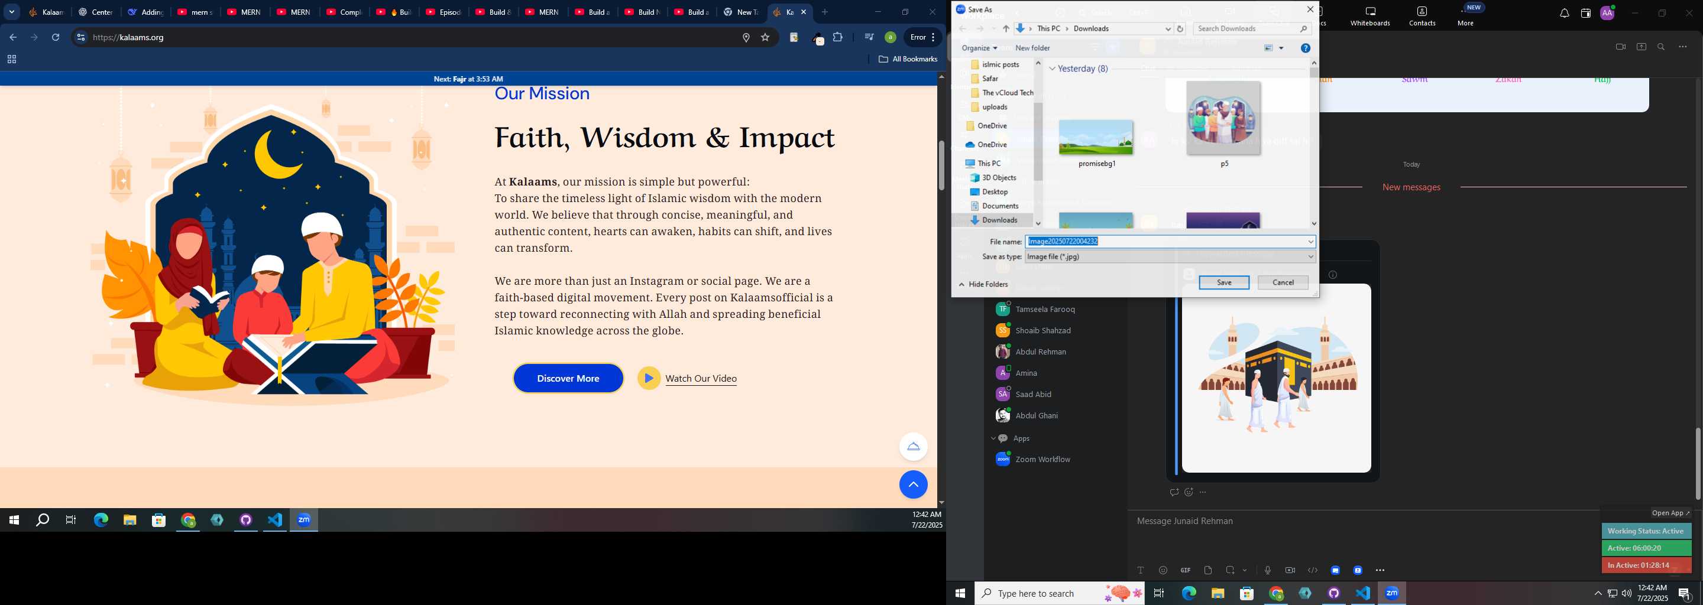
Task: Open the emoji picker in the Zoom composer
Action: pos(1163,570)
